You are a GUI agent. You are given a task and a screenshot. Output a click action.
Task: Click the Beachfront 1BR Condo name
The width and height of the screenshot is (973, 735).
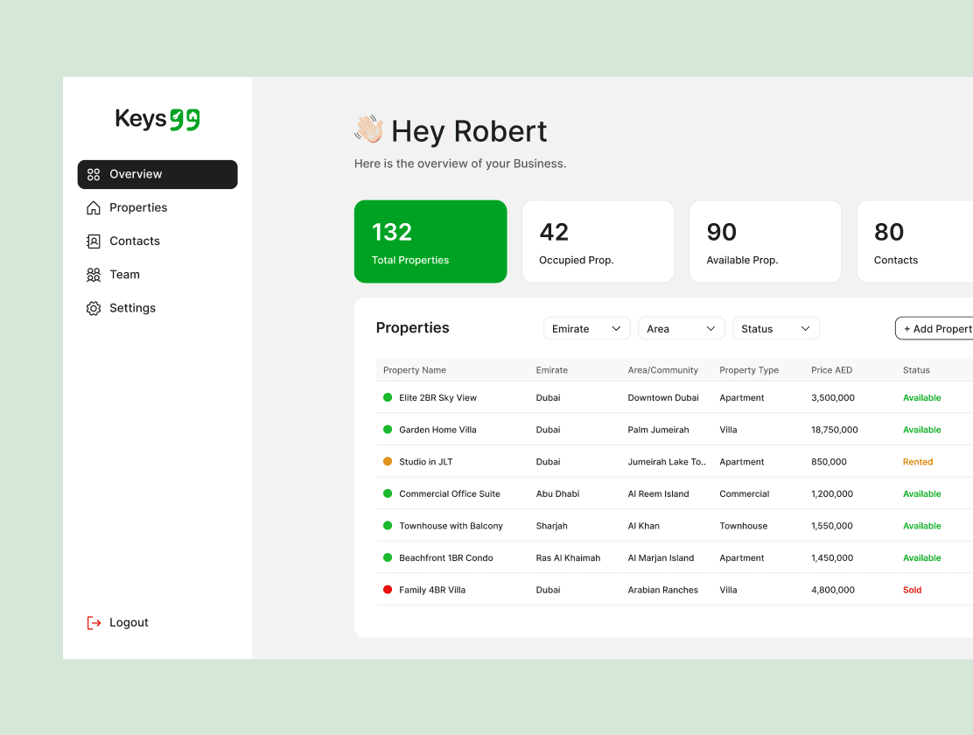tap(446, 557)
